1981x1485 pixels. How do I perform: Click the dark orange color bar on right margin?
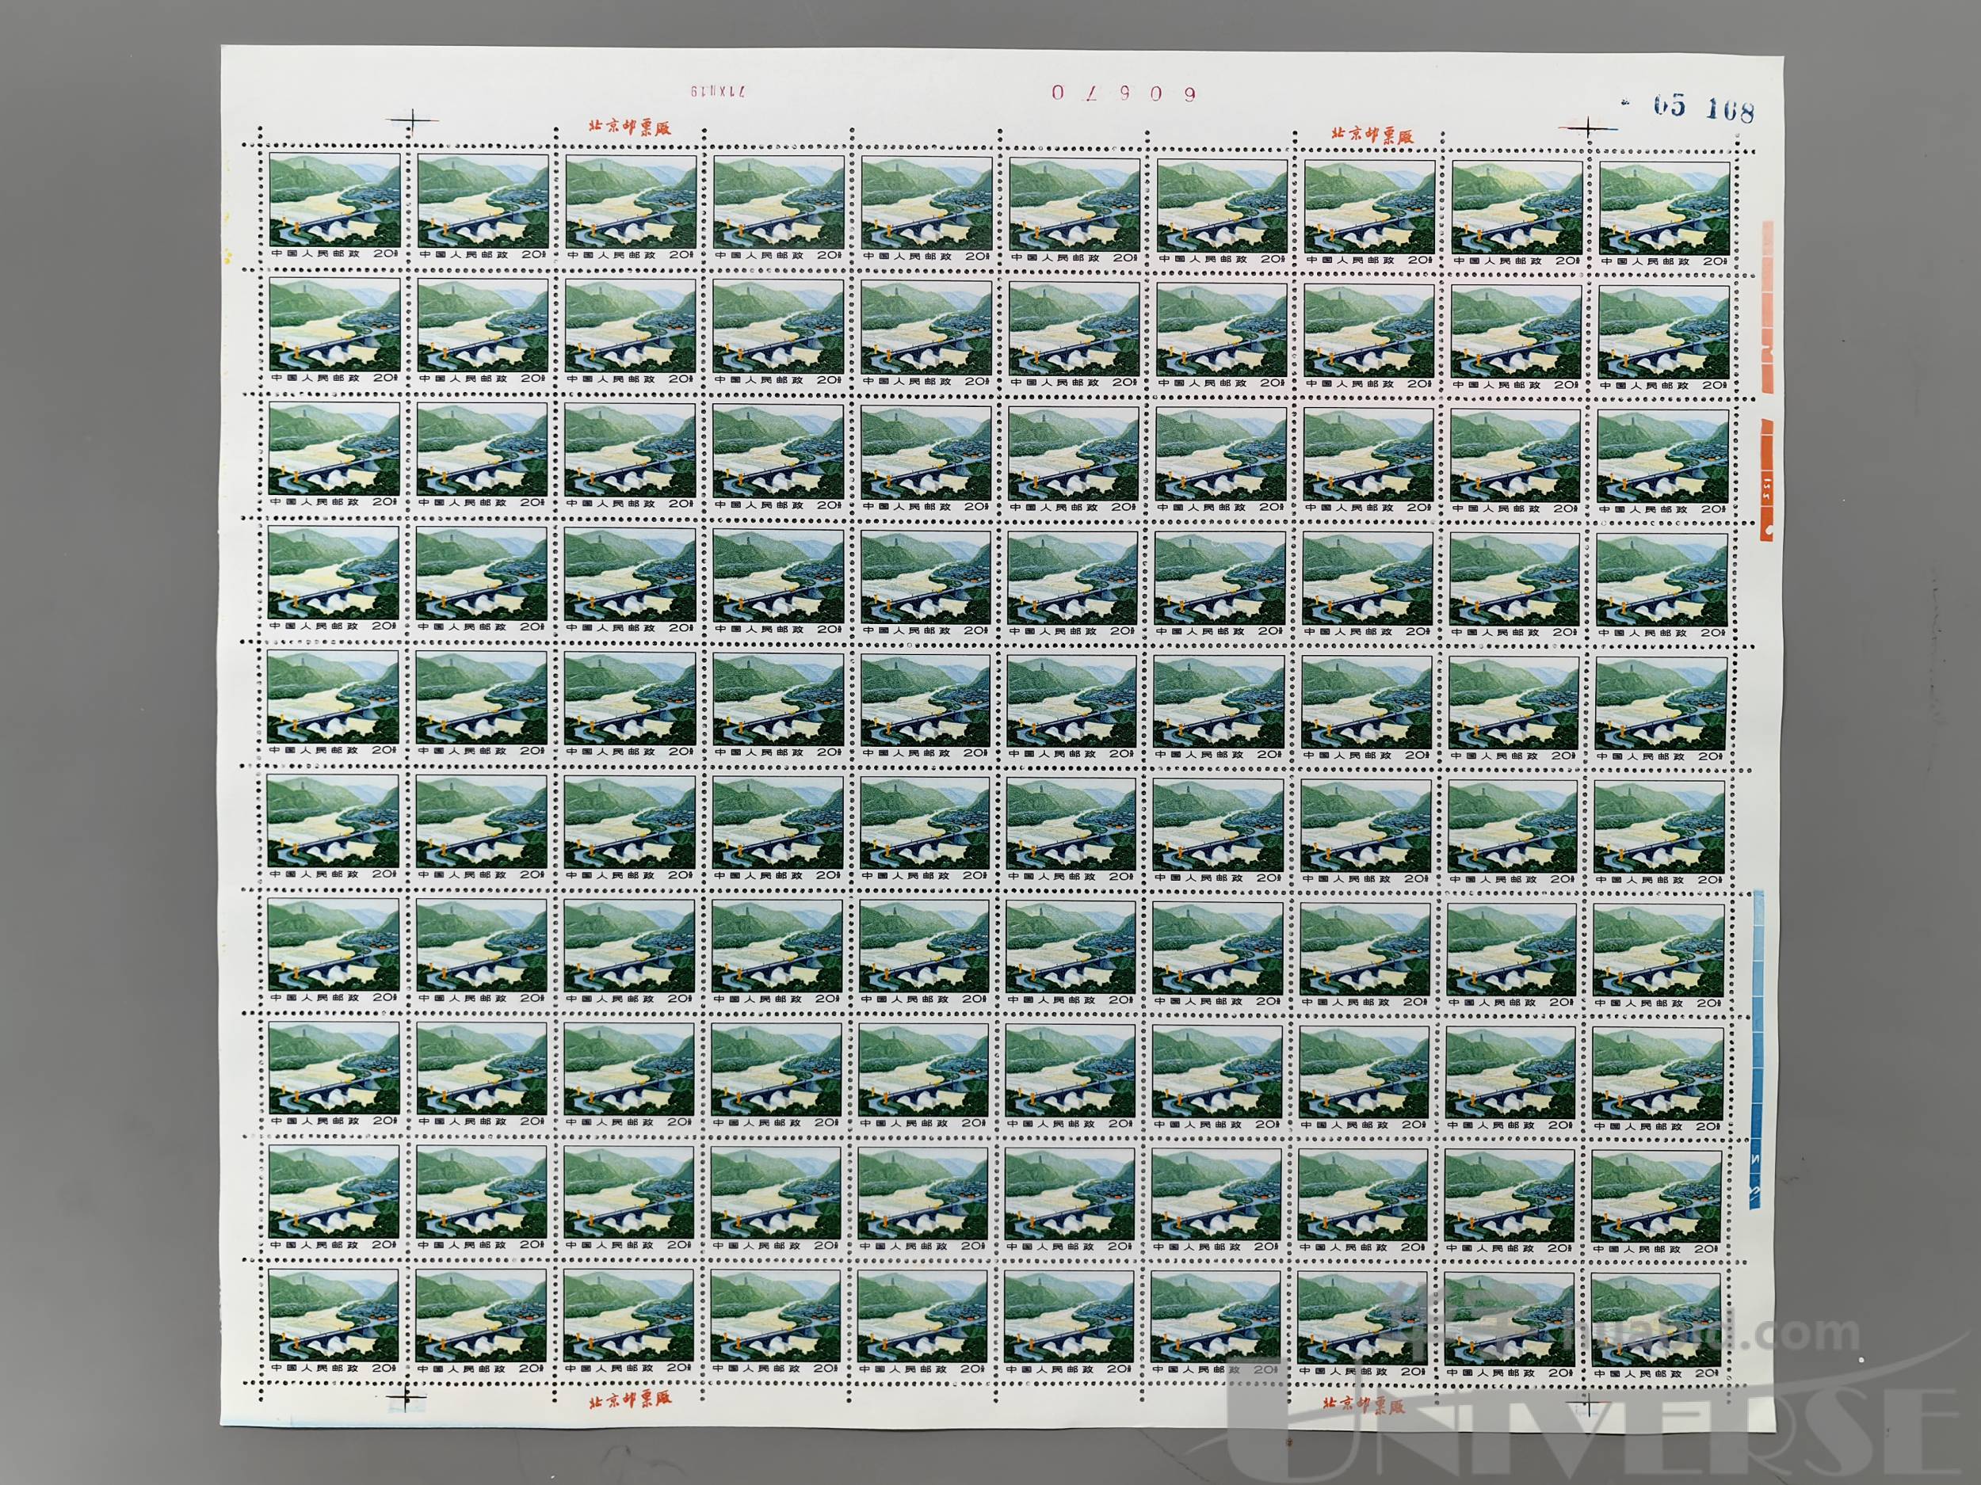[x=1767, y=480]
